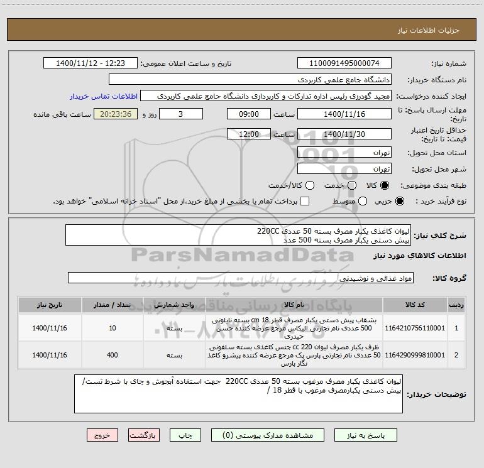Click the بشقاب پیش دستی product name cell
The image size is (484, 468).
(x=294, y=328)
